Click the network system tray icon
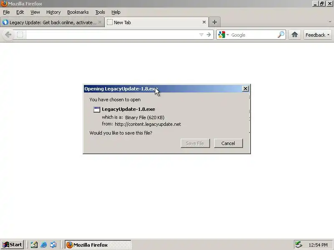Viewport: 334px width, 250px height. (299, 245)
